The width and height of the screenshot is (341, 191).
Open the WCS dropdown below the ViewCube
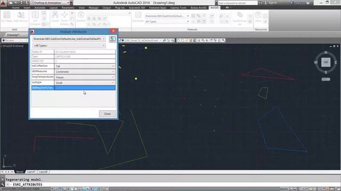[326, 79]
